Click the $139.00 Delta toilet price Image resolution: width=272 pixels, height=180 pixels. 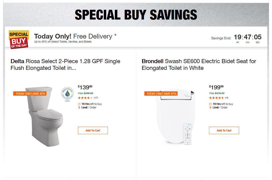tap(85, 87)
